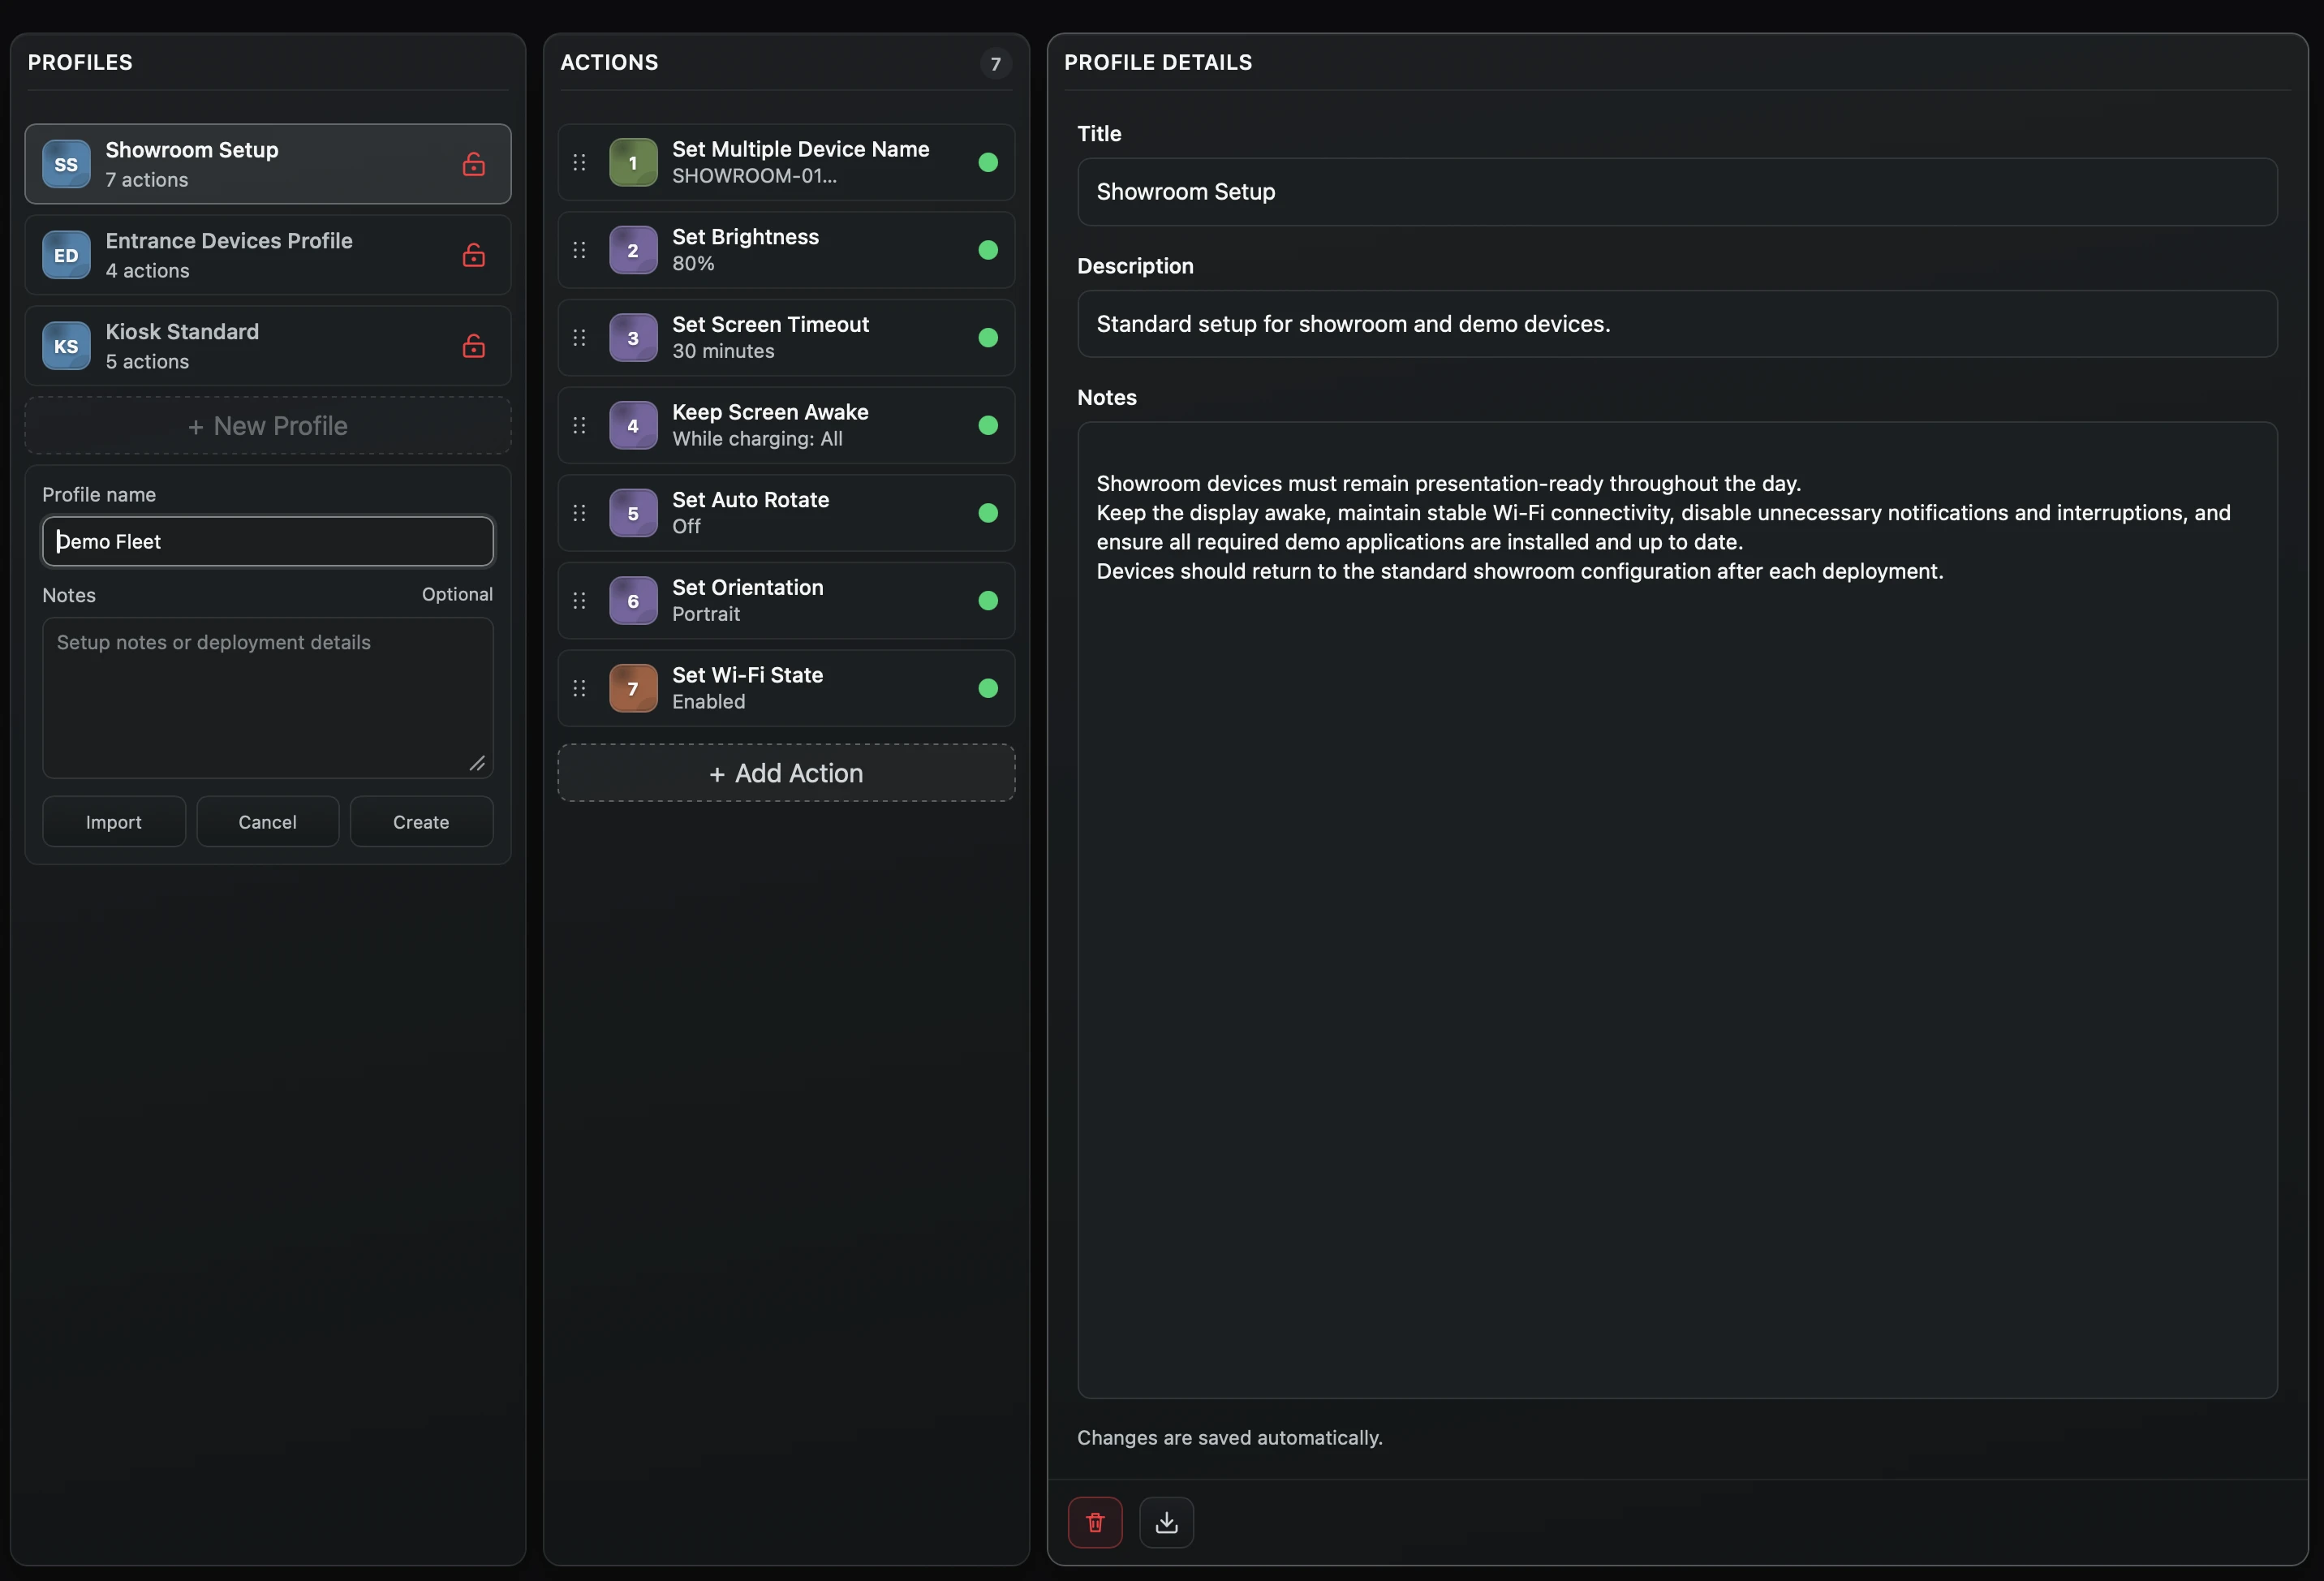Open the Set Brightness action title
This screenshot has width=2324, height=1581.
[x=745, y=237]
